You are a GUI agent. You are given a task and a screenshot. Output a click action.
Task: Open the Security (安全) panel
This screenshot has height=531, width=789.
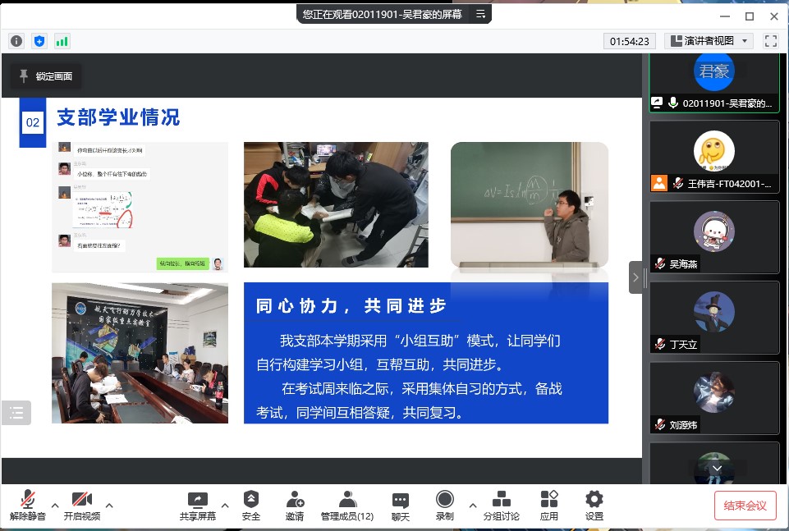click(x=251, y=506)
